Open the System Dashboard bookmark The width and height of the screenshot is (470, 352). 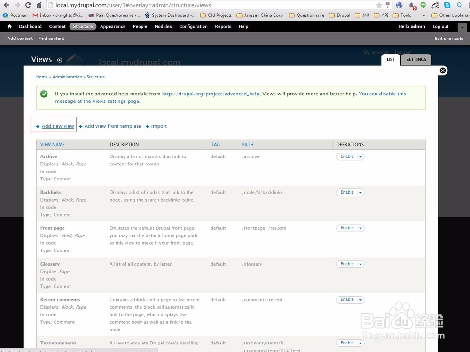(x=170, y=15)
